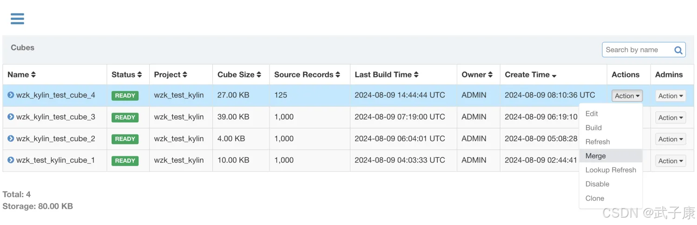Expand the wzk_kylin_test_cube_2 row arrow icon
Image resolution: width=697 pixels, height=225 pixels.
[11, 138]
